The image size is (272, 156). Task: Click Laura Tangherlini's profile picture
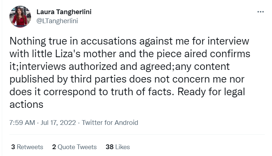pyautogui.click(x=21, y=16)
